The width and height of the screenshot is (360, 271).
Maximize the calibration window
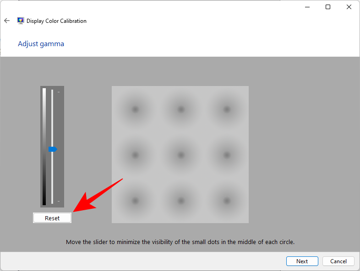328,7
